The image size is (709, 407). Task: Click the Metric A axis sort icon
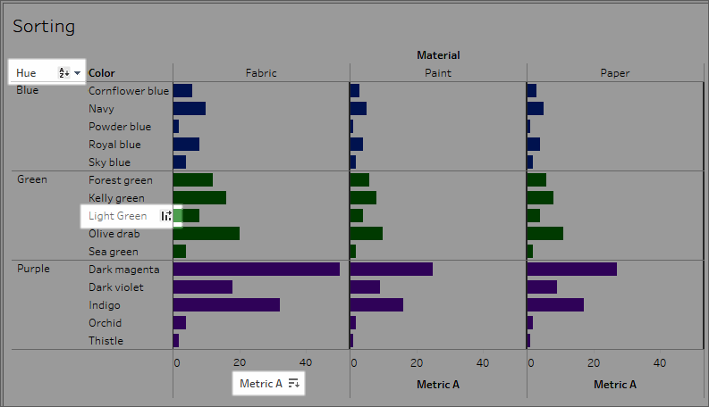294,384
